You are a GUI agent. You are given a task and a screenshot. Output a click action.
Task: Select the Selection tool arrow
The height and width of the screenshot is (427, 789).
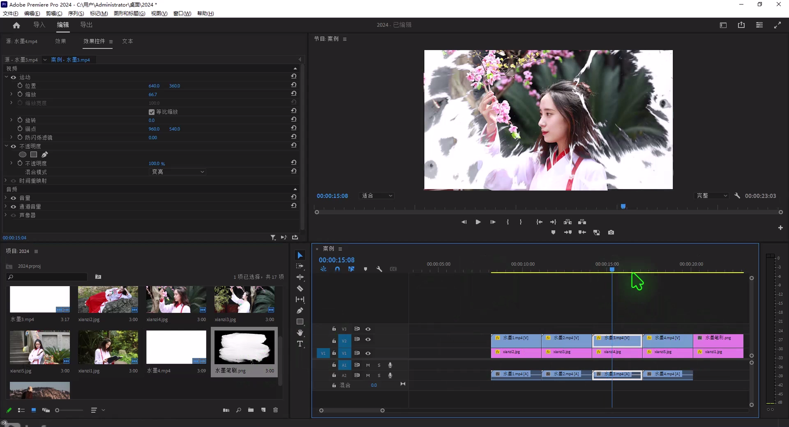click(x=300, y=255)
